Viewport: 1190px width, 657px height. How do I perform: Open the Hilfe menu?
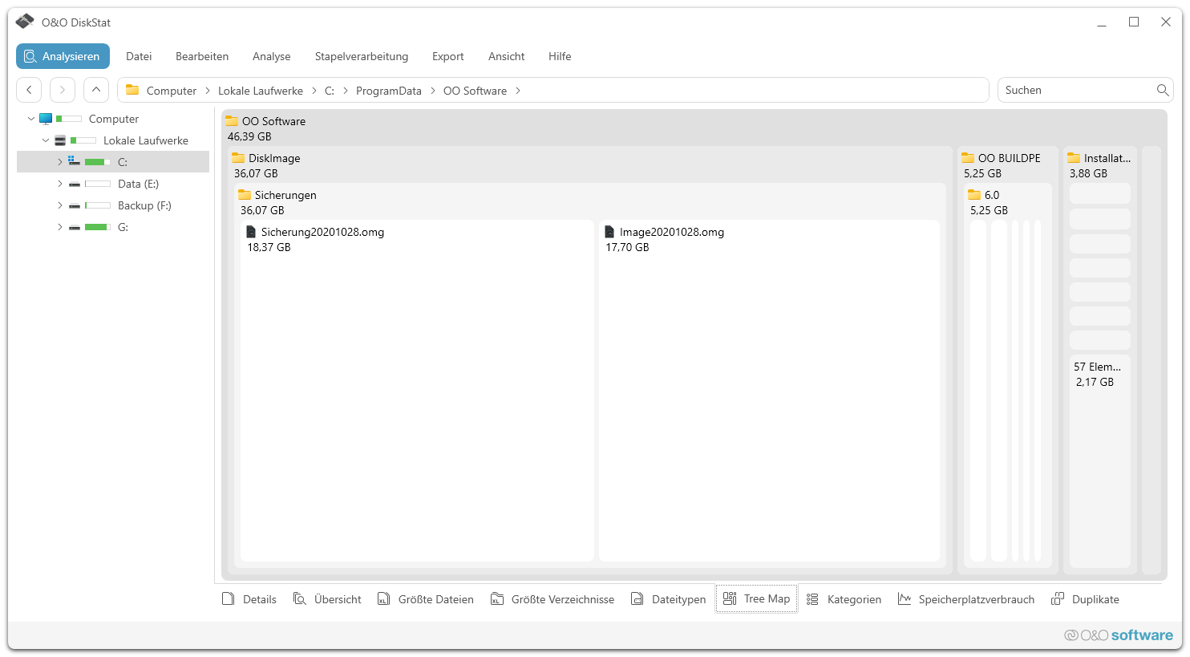tap(560, 56)
